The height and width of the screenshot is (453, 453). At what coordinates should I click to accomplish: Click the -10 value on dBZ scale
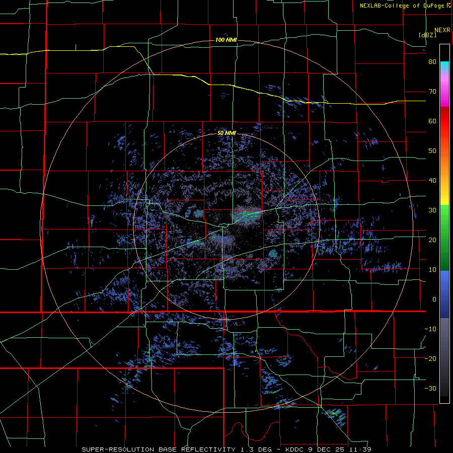click(430, 329)
